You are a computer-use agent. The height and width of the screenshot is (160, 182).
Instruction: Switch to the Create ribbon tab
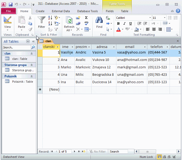[x=40, y=11]
